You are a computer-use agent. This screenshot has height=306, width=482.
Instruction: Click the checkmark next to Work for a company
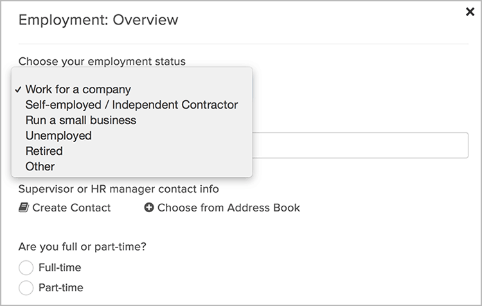coord(18,89)
